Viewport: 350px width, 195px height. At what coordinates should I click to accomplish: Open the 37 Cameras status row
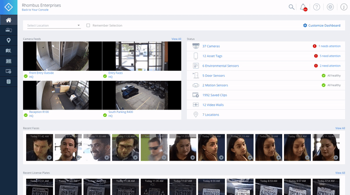(211, 46)
